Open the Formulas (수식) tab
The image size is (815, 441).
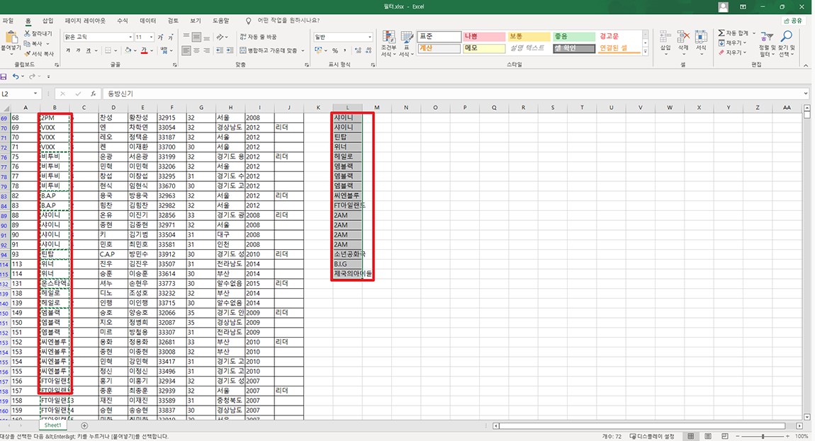point(122,21)
